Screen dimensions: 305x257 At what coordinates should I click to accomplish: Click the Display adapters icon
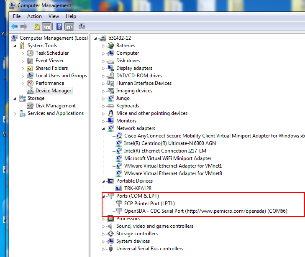[x=111, y=68]
